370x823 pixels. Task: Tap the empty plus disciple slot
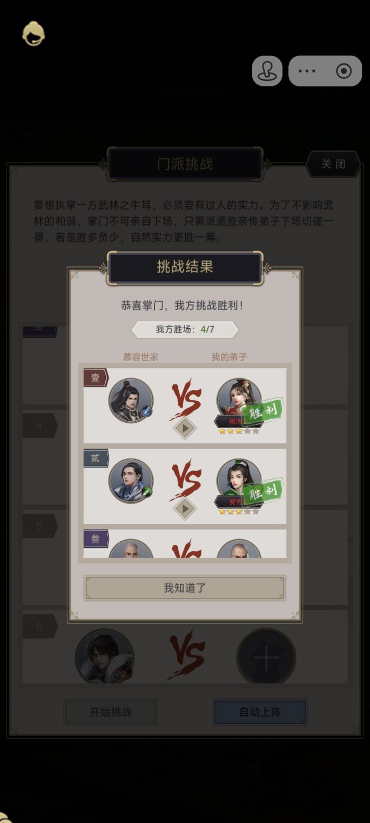pyautogui.click(x=266, y=656)
